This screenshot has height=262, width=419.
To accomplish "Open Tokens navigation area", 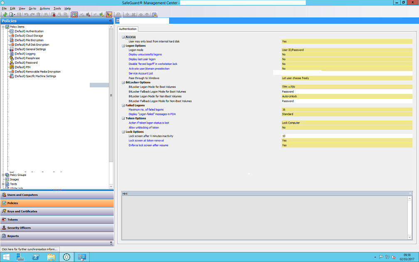I will point(57,220).
